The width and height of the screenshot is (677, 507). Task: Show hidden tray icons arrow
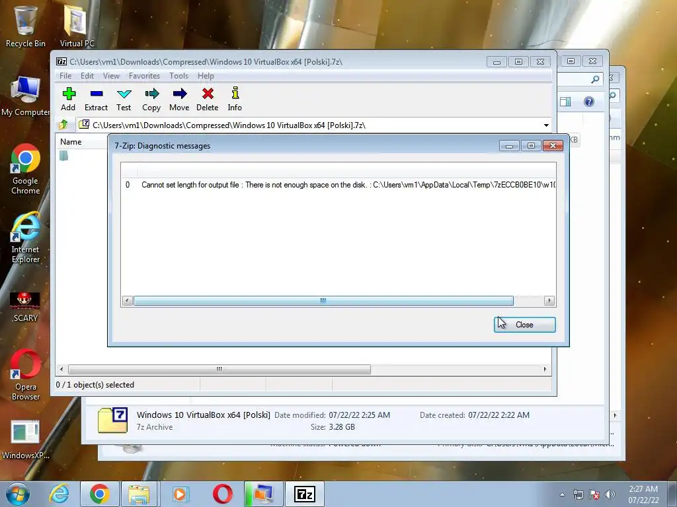562,494
